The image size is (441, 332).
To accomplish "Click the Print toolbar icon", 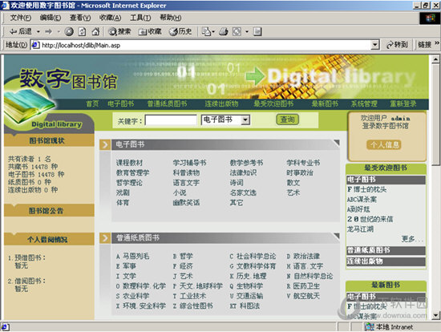I will [224, 31].
